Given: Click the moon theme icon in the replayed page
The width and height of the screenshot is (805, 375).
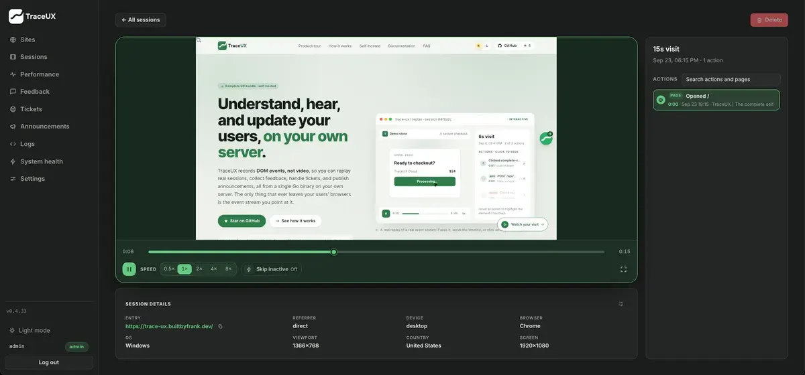Looking at the screenshot, I should click(x=486, y=46).
